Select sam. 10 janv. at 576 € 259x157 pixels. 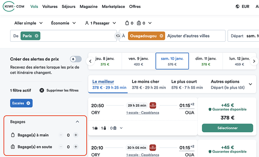[172, 61]
